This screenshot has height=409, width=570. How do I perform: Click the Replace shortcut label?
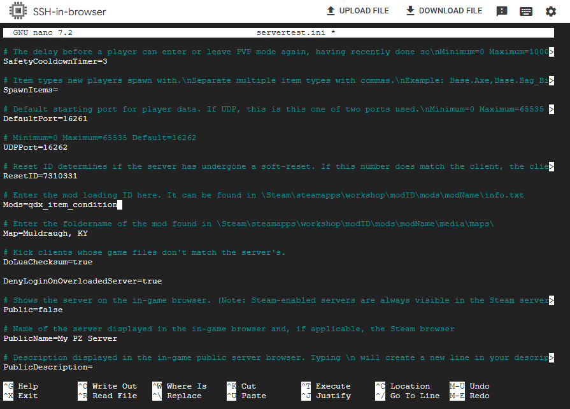tap(184, 396)
